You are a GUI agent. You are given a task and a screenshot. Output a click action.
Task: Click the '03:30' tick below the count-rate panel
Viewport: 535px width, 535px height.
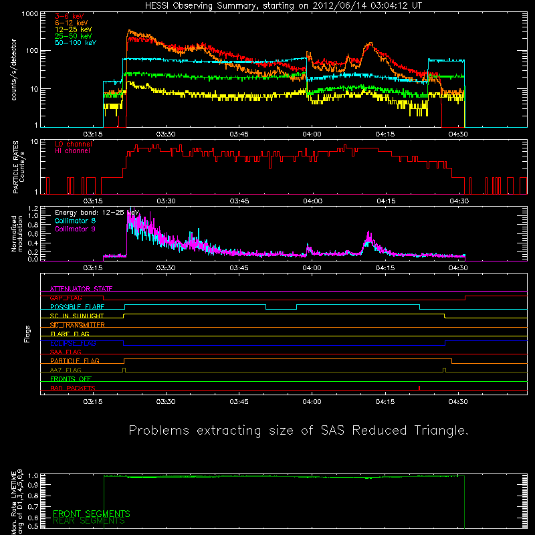point(166,134)
